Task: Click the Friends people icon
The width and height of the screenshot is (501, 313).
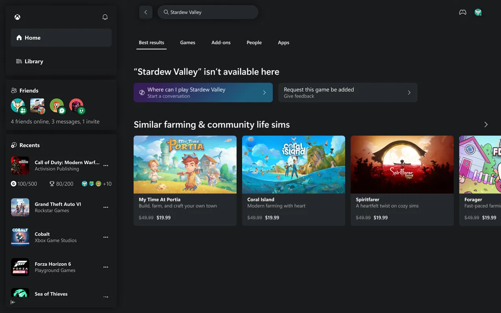Action: (14, 90)
